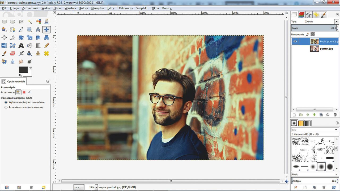This screenshot has width=340, height=191.
Task: Open the Filtry menu
Action: click(x=111, y=8)
